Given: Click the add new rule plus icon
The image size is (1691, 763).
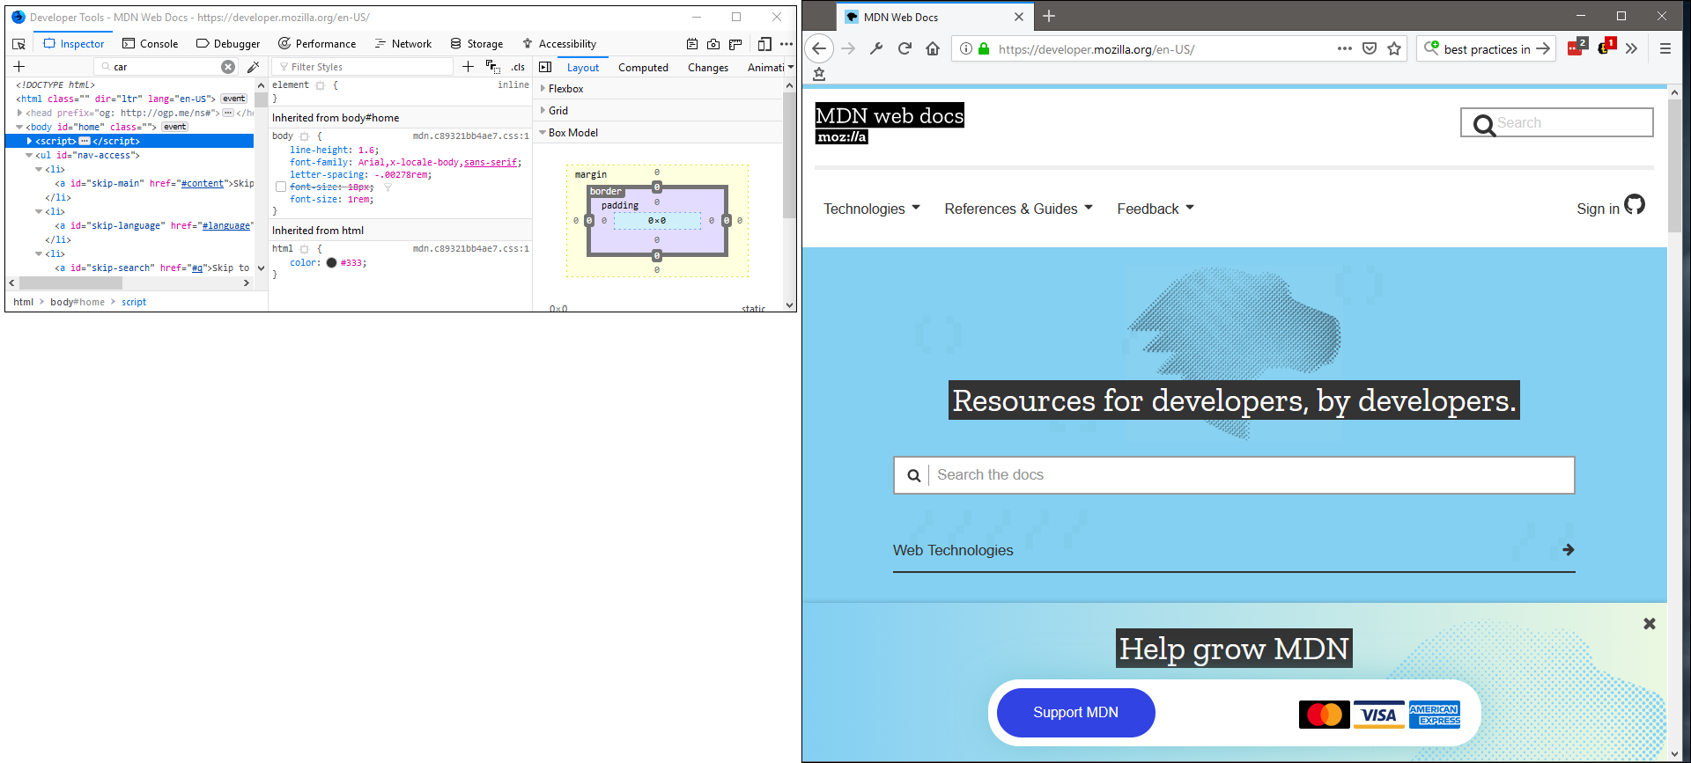Looking at the screenshot, I should coord(468,67).
